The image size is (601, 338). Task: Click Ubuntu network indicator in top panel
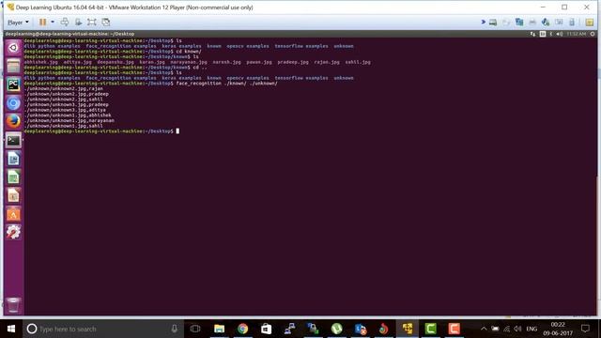(532, 34)
